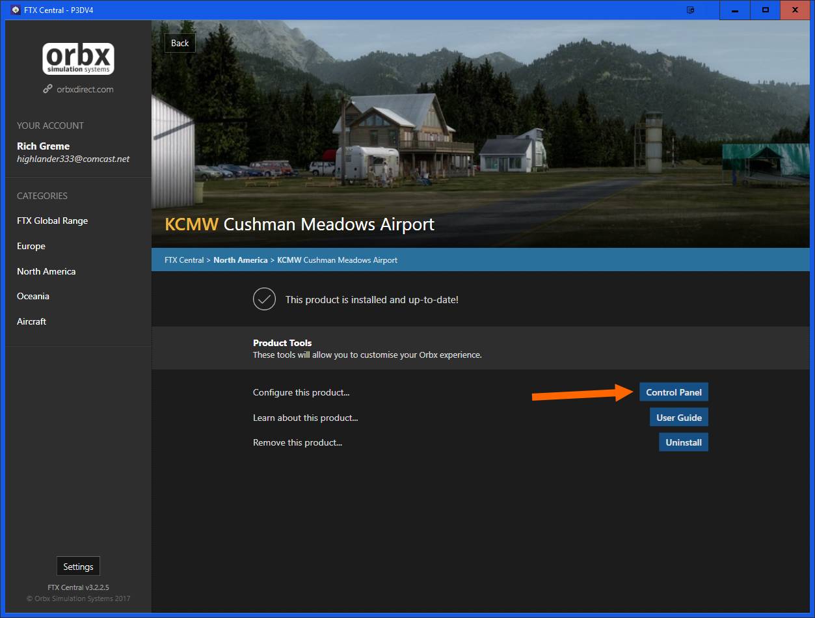Click the KCMW Cushman Meadows Airport heading
The image size is (815, 618).
[x=300, y=224]
